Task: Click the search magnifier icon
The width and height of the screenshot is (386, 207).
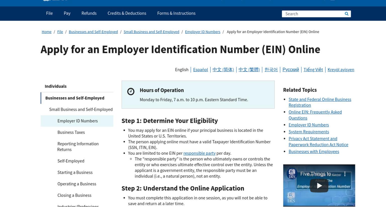Action: pos(347,14)
